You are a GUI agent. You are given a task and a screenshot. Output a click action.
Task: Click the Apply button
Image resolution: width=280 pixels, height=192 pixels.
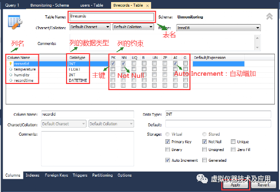235,185
